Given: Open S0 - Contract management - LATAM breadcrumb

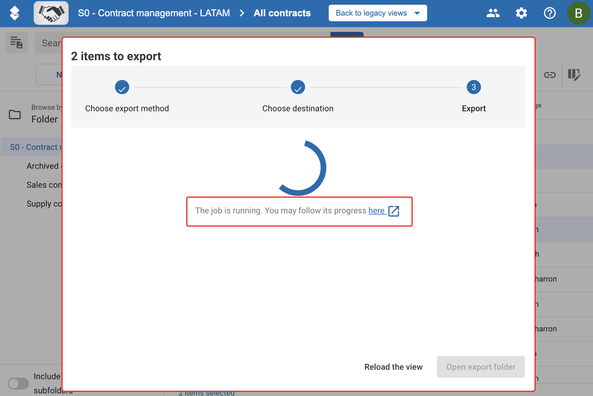Looking at the screenshot, I should click(154, 13).
